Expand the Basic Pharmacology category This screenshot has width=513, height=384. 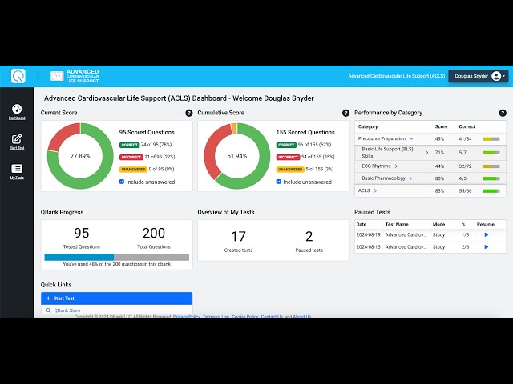(410, 178)
